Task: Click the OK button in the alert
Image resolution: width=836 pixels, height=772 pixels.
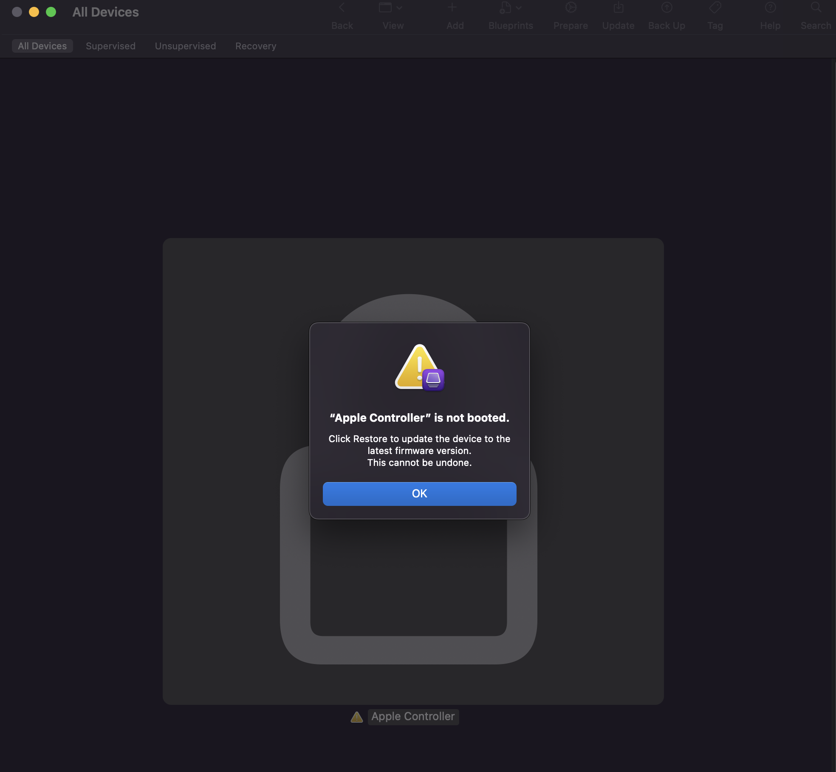Action: [419, 494]
